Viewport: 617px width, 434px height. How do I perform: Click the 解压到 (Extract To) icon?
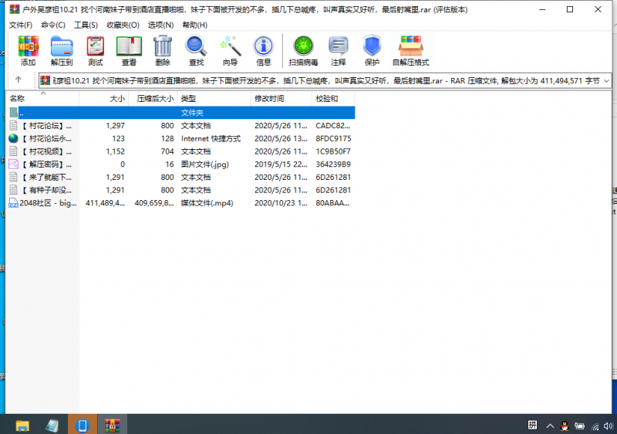coord(62,51)
